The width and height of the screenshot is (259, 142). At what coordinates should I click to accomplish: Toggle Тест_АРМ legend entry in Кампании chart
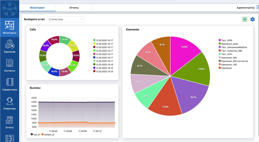[227, 40]
